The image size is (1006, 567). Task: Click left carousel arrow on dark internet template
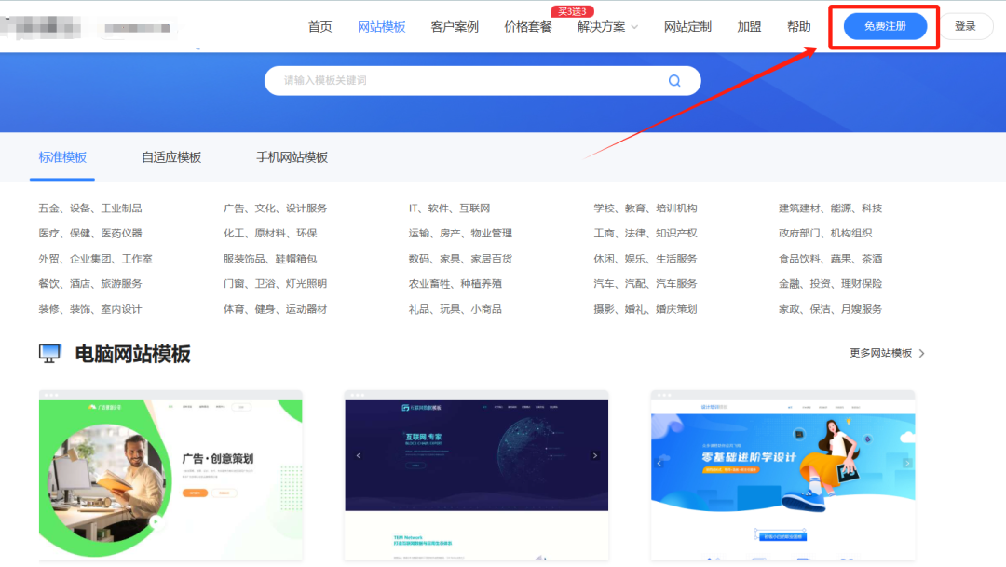click(x=358, y=455)
